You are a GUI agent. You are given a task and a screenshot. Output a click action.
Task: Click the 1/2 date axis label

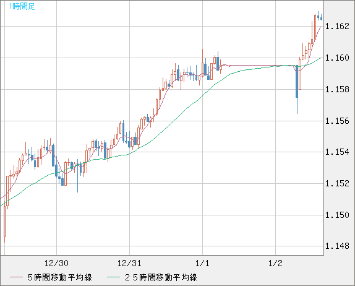276,263
